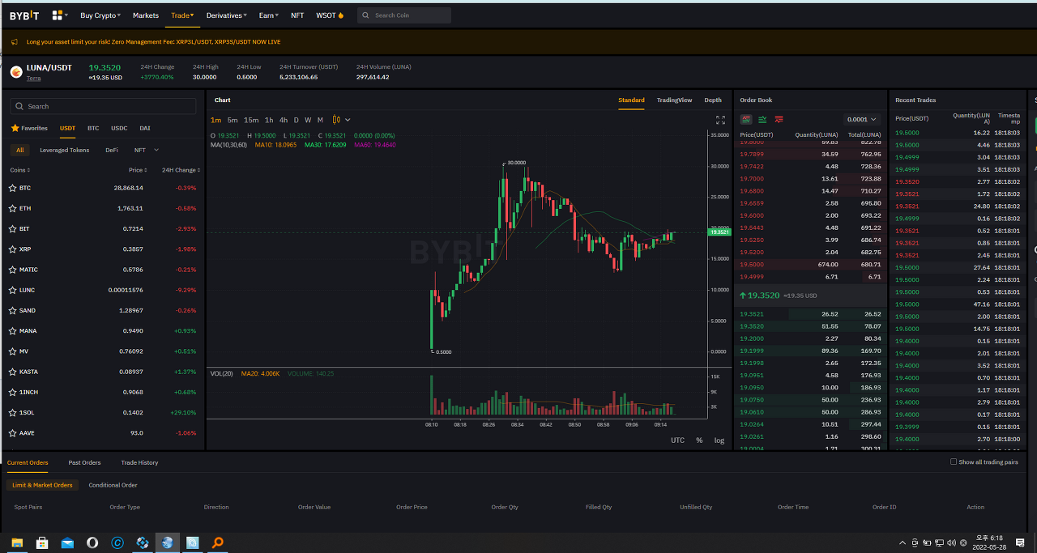Open the Favorites coin list

click(x=29, y=128)
